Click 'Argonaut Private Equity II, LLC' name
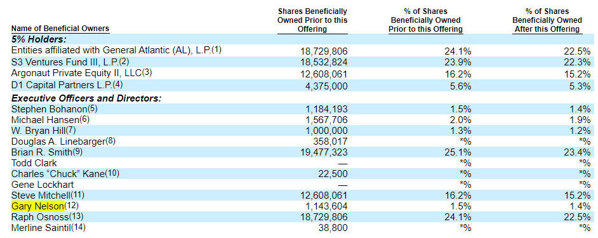The height and width of the screenshot is (238, 598). pyautogui.click(x=76, y=73)
